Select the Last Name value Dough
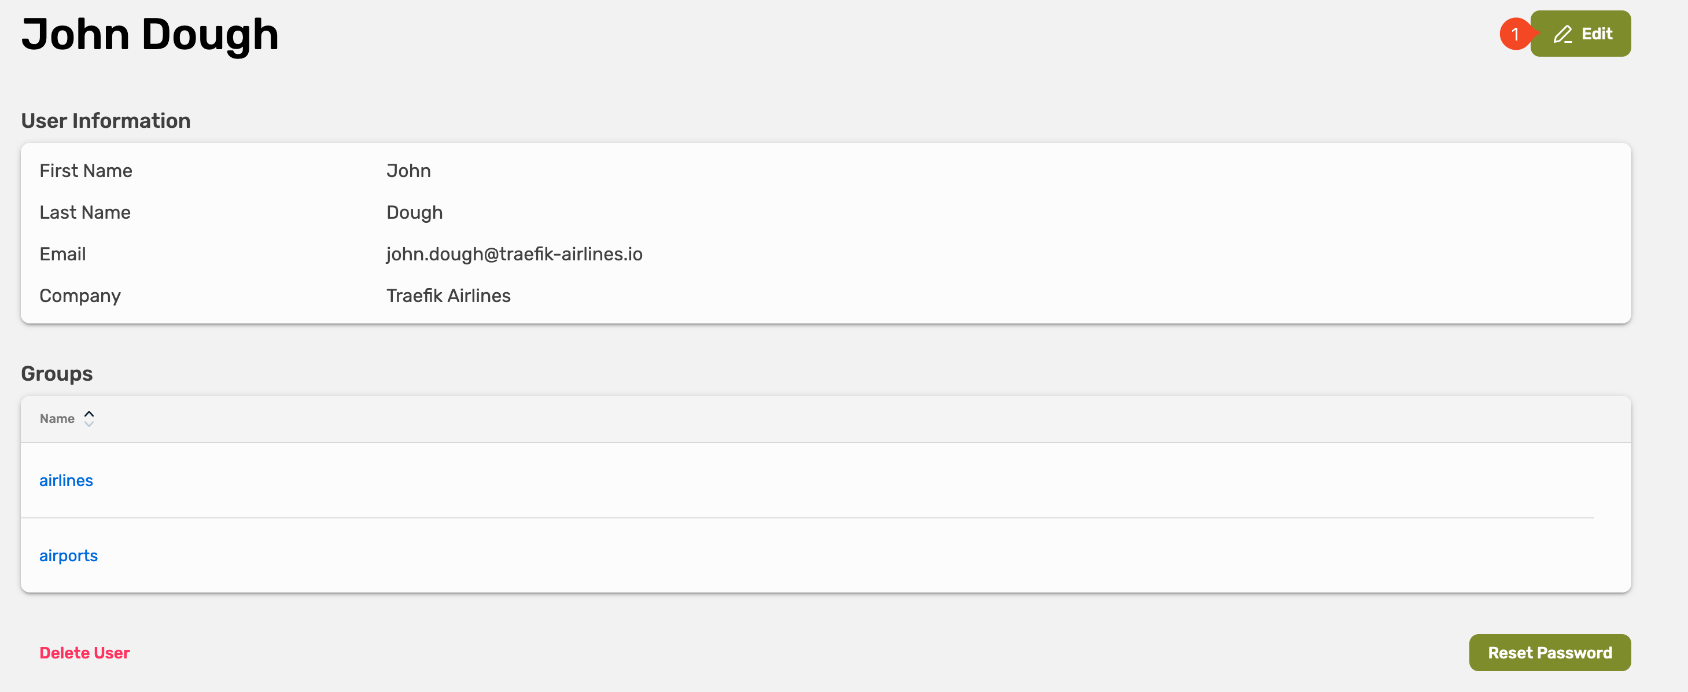 tap(414, 212)
